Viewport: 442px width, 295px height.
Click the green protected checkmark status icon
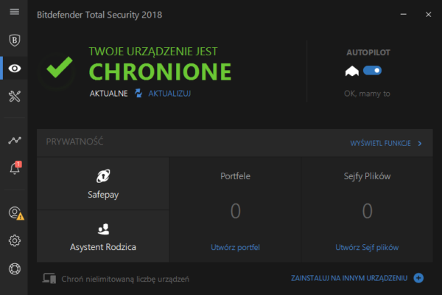pos(60,67)
